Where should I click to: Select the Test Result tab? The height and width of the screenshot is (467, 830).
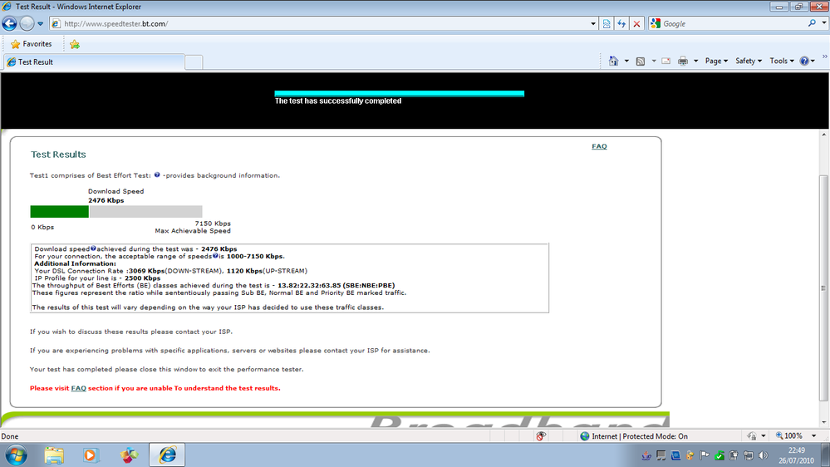tap(91, 61)
